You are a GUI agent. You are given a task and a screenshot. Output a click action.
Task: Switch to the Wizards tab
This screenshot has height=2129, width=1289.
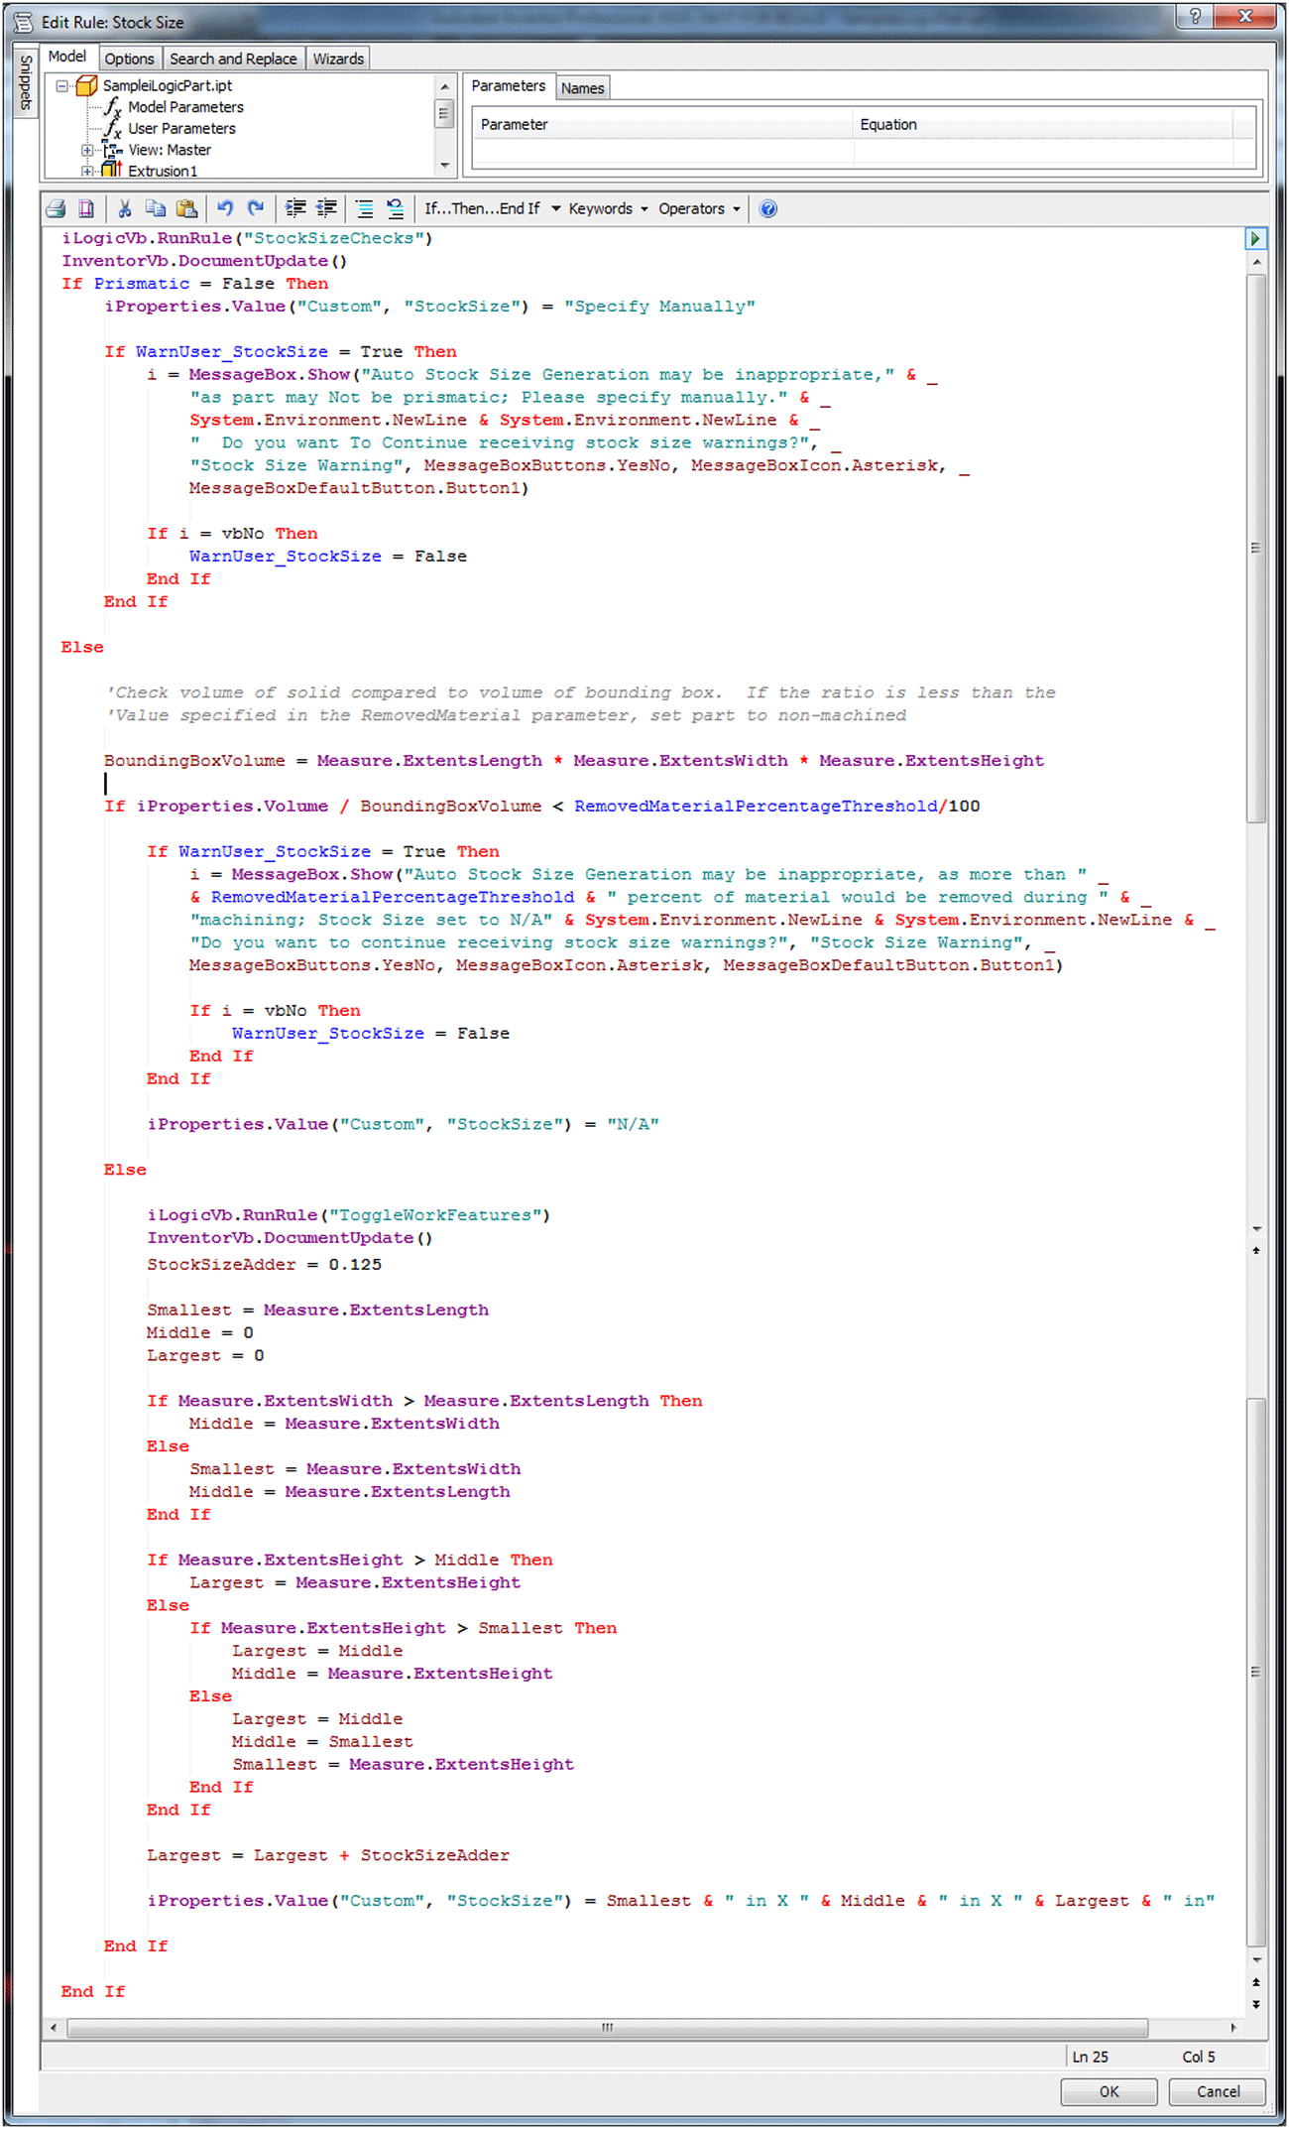[338, 59]
